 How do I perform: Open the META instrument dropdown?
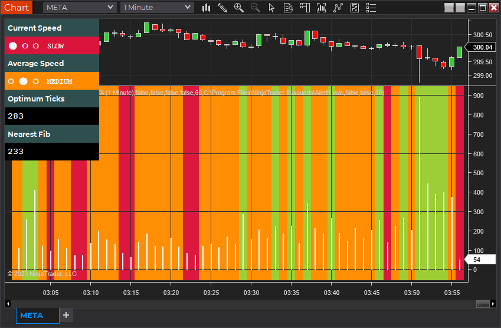79,7
